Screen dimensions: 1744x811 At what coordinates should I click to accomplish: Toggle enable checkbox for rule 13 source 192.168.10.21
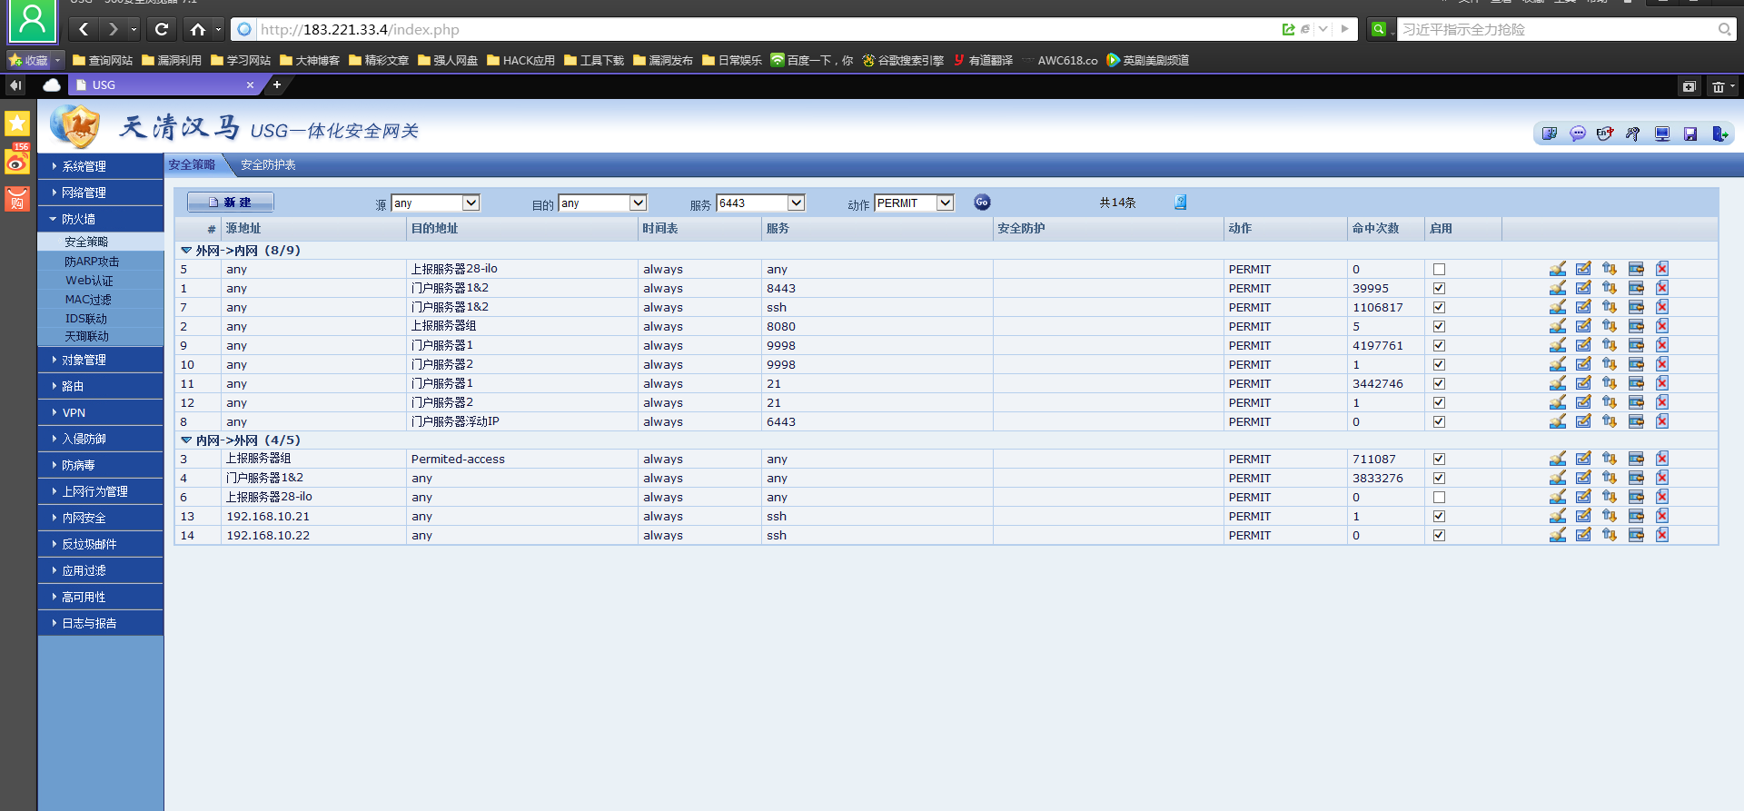[1439, 517]
